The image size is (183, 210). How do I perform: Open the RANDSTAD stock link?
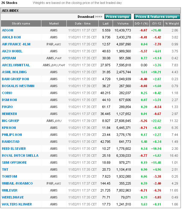[11, 142]
